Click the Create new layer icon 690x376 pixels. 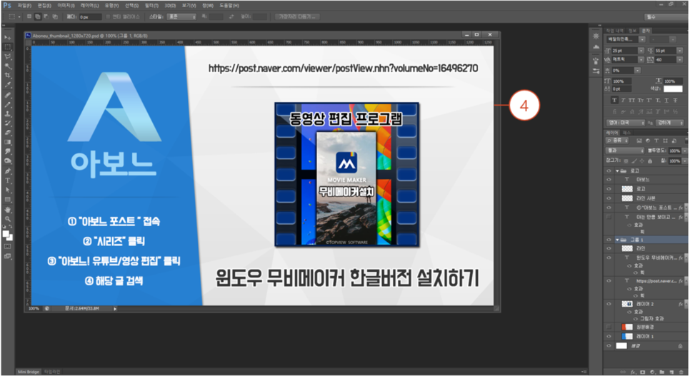click(671, 372)
